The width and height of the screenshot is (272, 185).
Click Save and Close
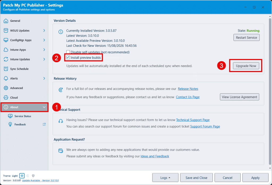196,178
